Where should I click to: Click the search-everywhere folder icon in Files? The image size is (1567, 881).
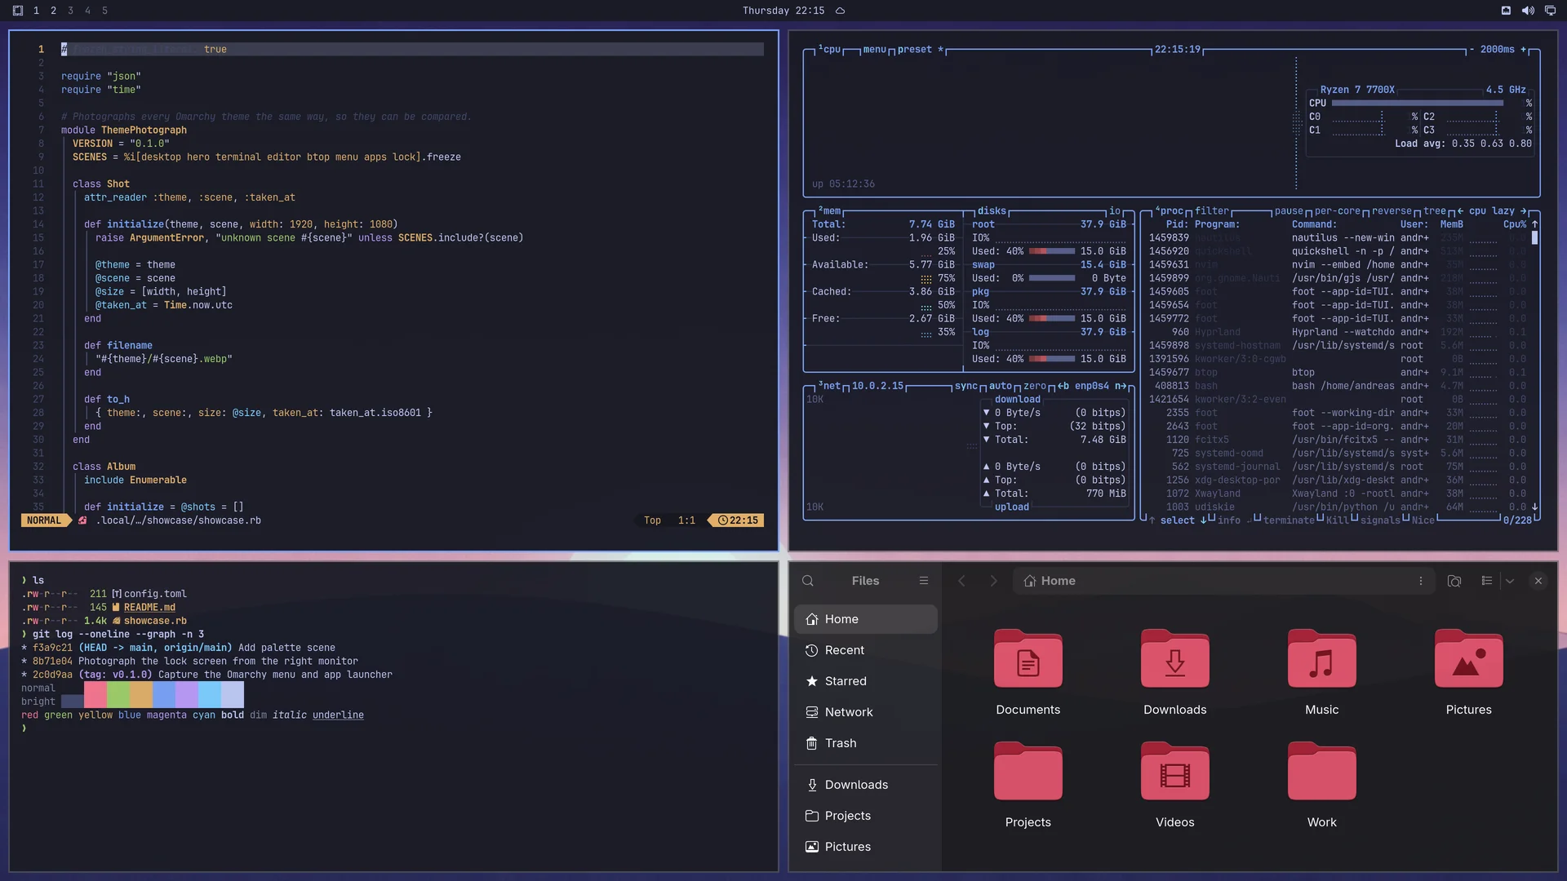pyautogui.click(x=1454, y=581)
